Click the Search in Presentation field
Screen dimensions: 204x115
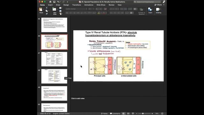tap(147, 2)
